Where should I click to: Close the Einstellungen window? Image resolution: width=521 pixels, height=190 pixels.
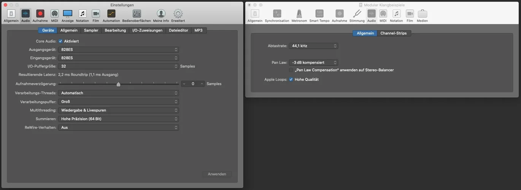[5, 5]
